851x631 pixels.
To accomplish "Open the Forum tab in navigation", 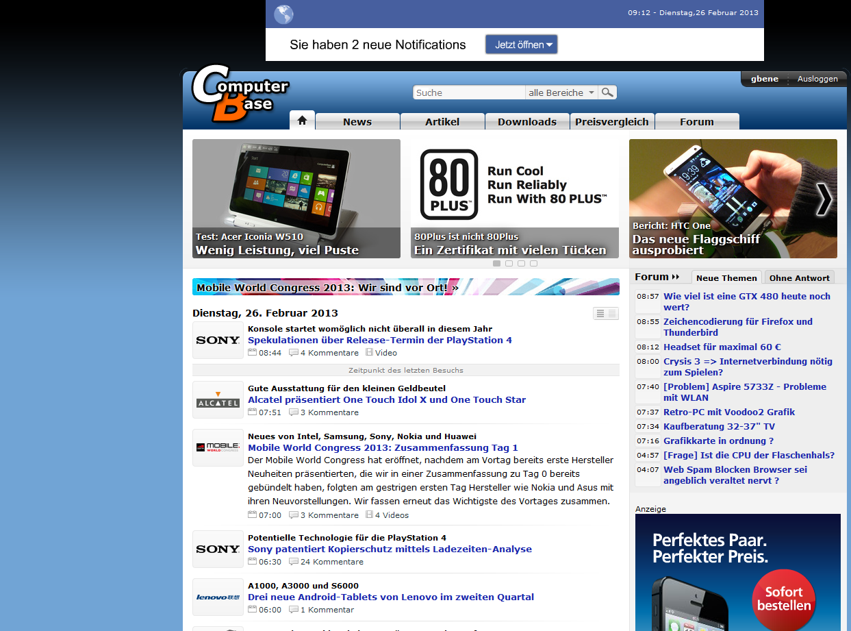I will pyautogui.click(x=697, y=122).
